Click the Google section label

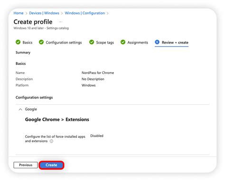(x=31, y=109)
